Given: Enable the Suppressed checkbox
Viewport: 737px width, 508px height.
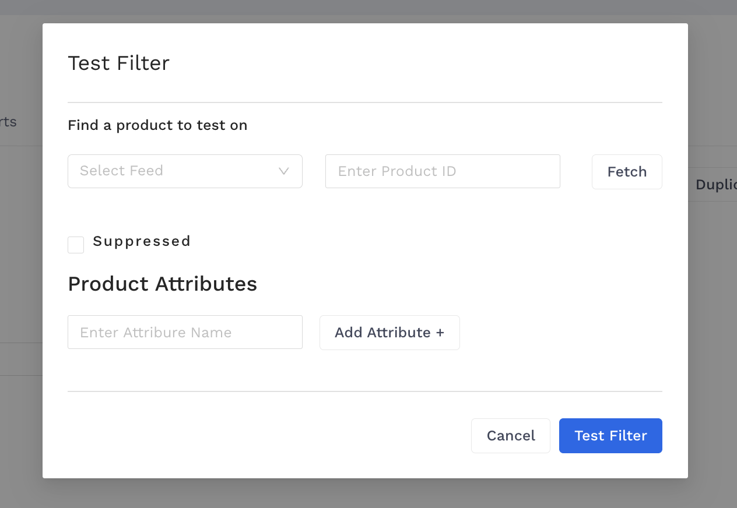Looking at the screenshot, I should [x=76, y=245].
